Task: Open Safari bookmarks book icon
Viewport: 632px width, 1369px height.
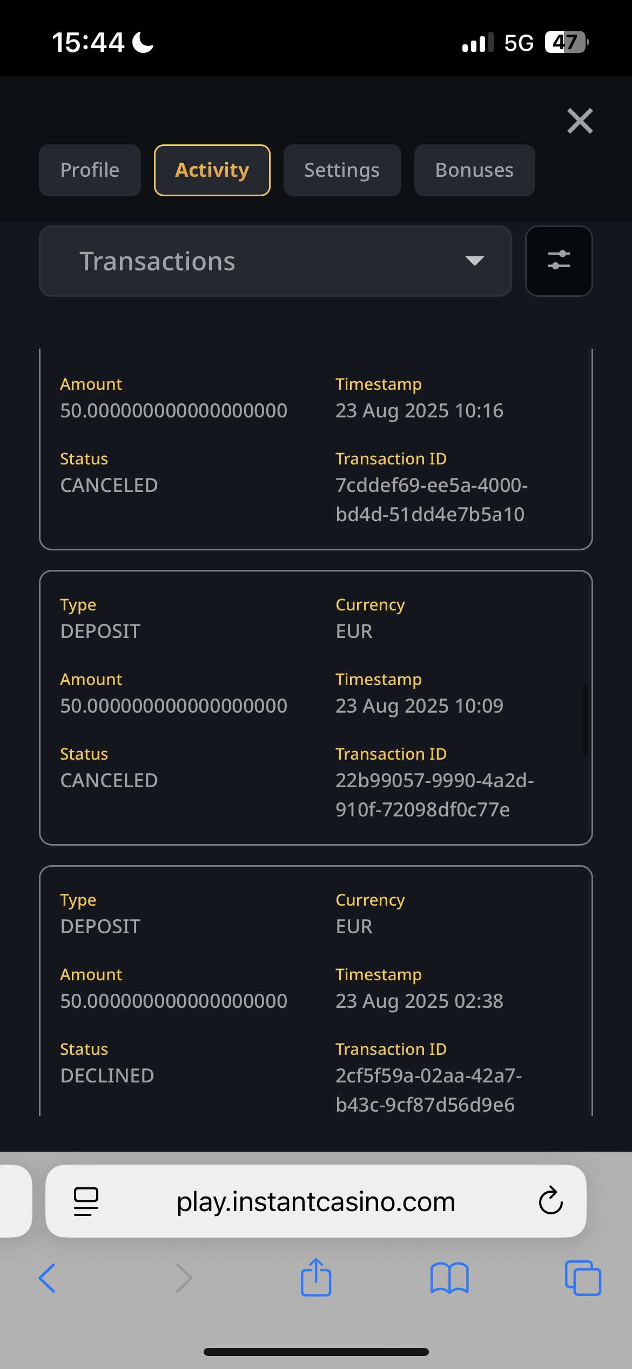Action: [x=449, y=1278]
